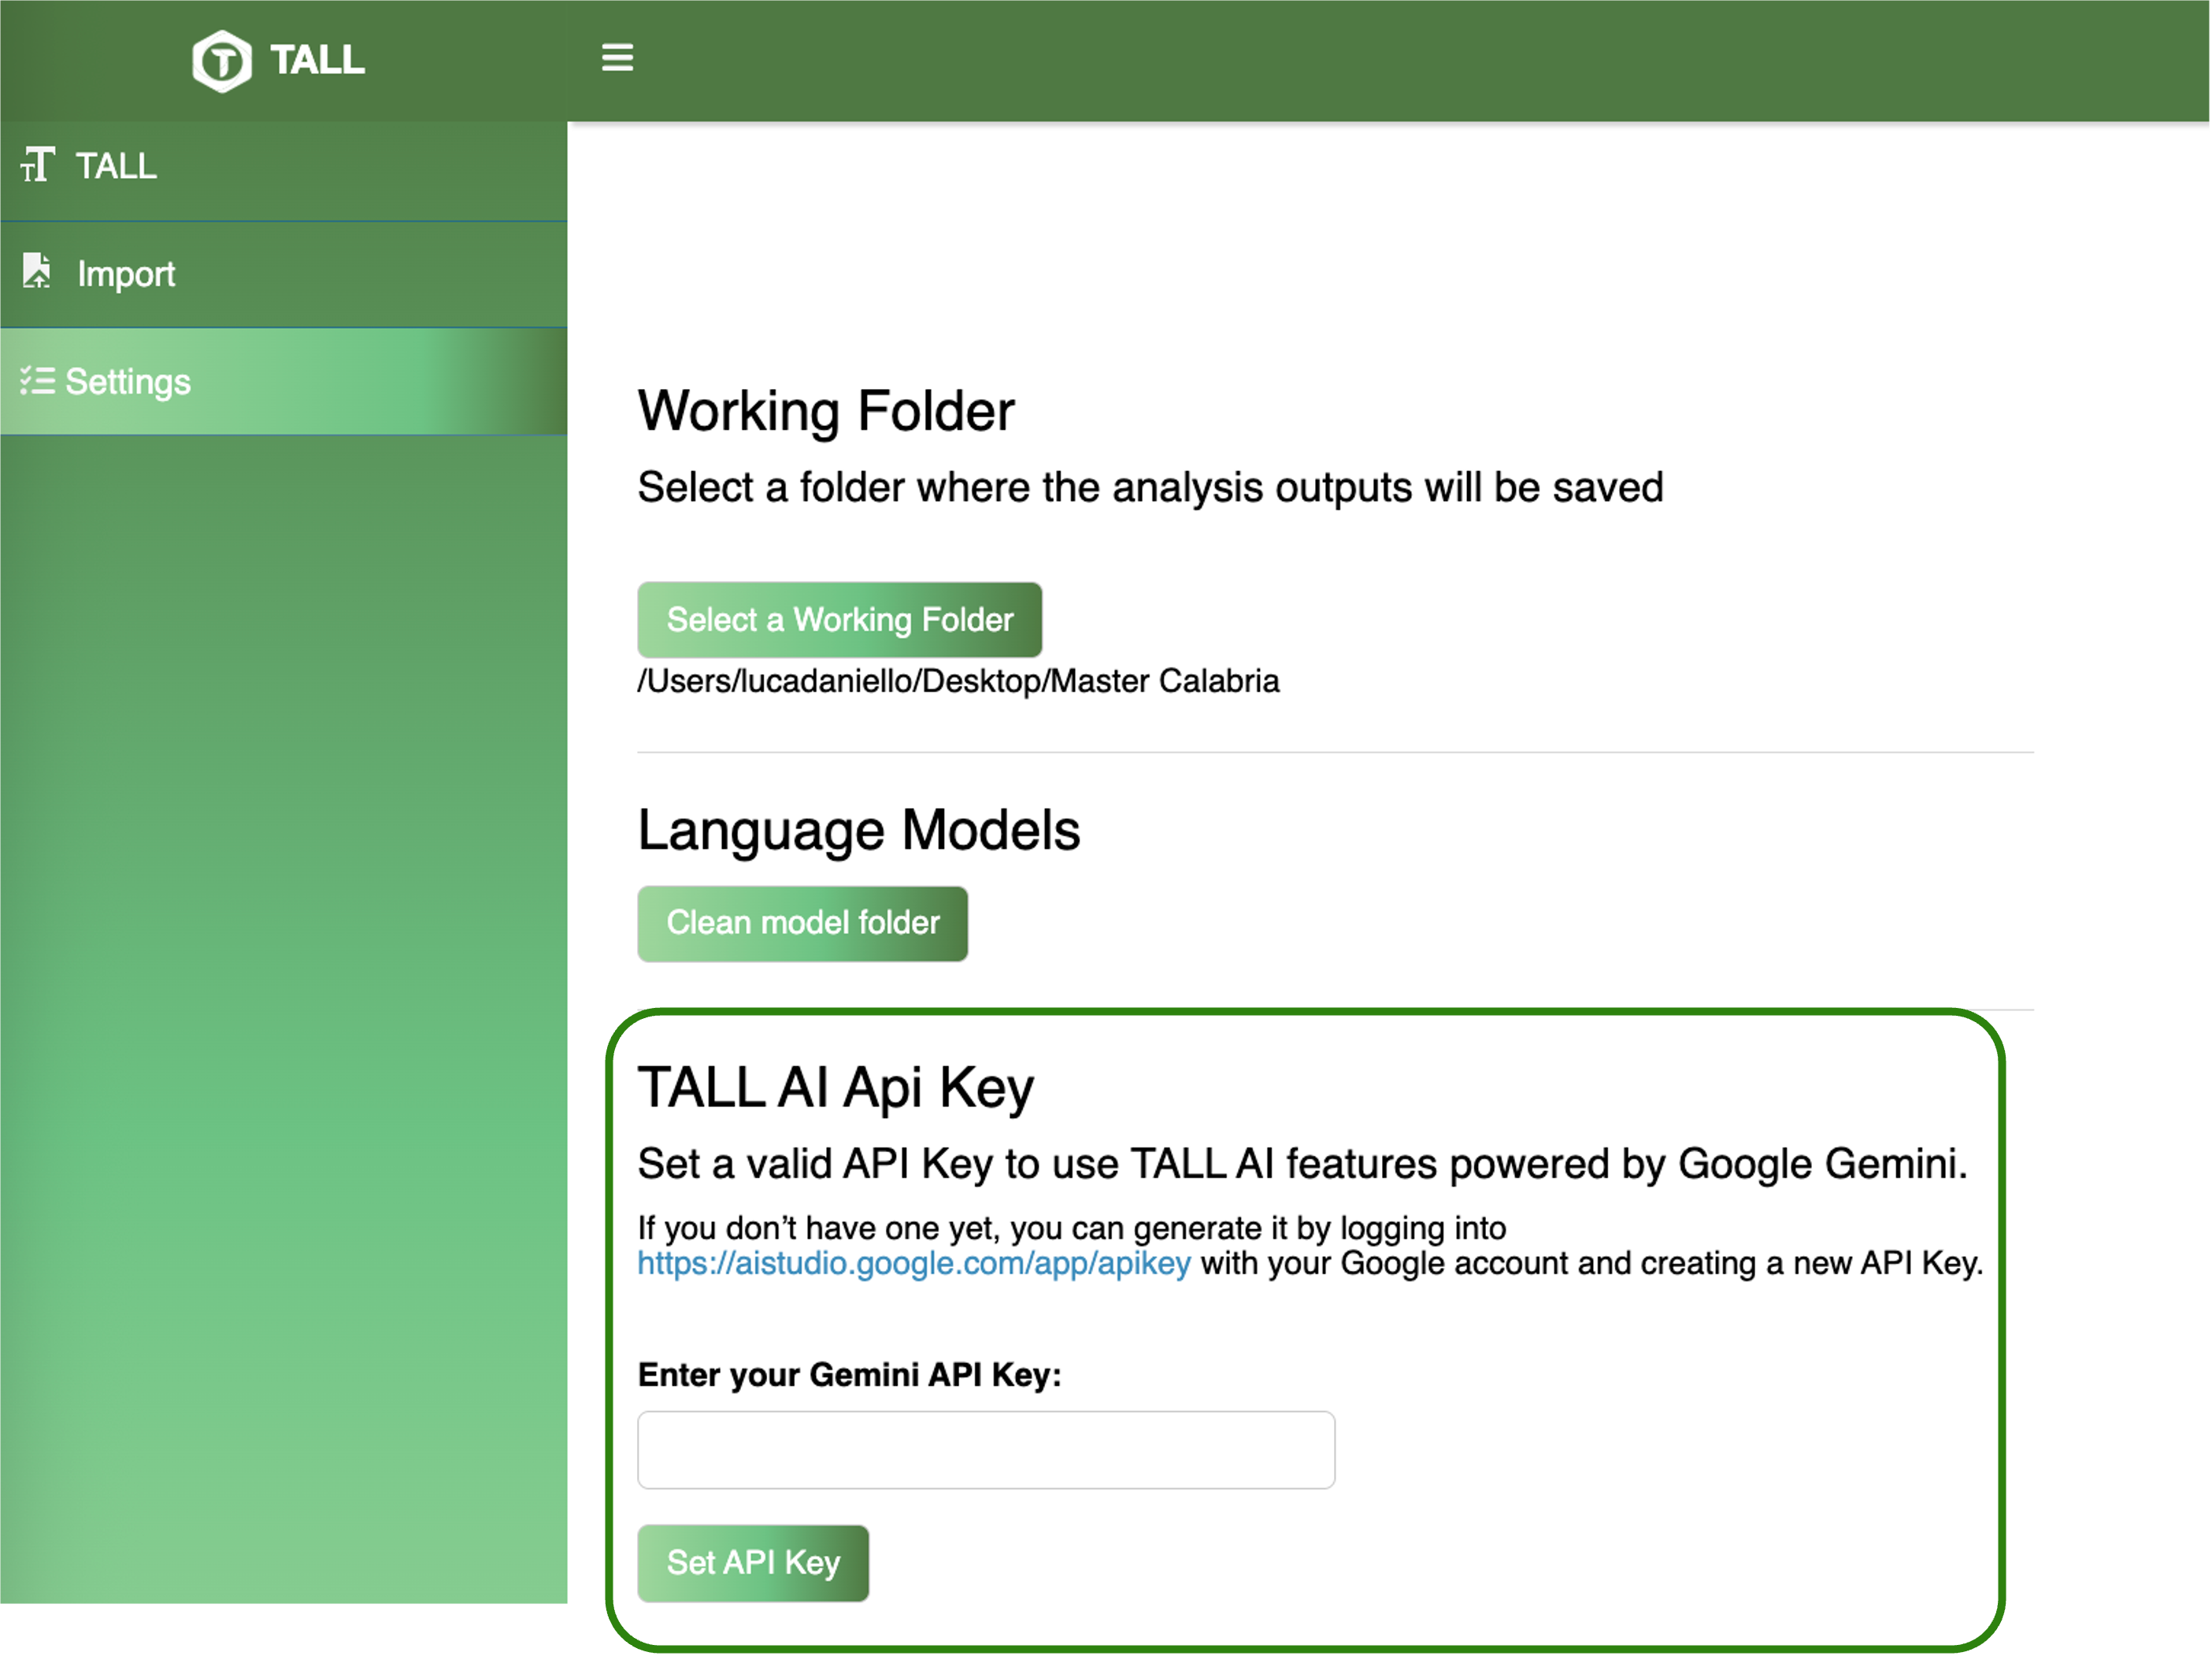Open the aistudio.google.com apikey link
The width and height of the screenshot is (2212, 1656).
click(x=914, y=1264)
